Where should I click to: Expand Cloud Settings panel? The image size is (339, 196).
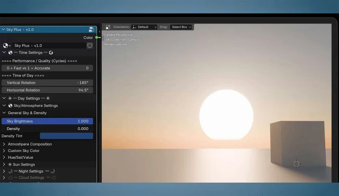tap(4, 178)
